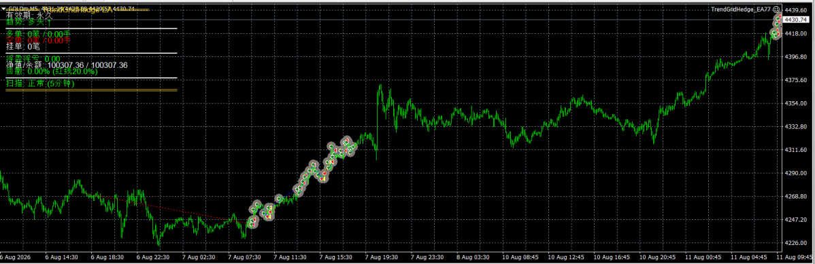Image resolution: width=815 pixels, height=264 pixels.
Task: Click the 7 Aug 11:30 time label
Action: coord(290,257)
